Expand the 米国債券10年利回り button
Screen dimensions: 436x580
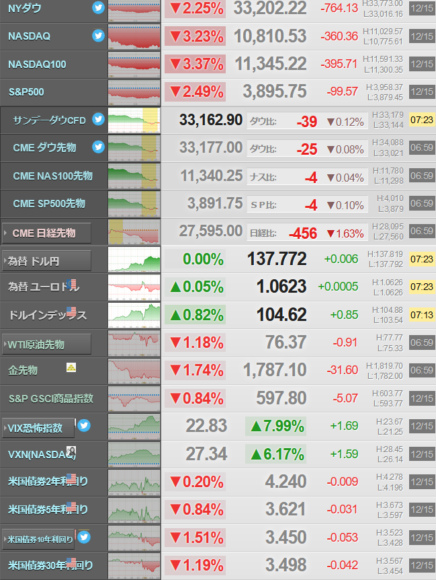pyautogui.click(x=38, y=540)
